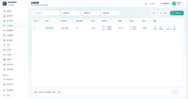Click the 仪表盘 dashboard icon
This screenshot has height=99, width=188.
point(4,11)
